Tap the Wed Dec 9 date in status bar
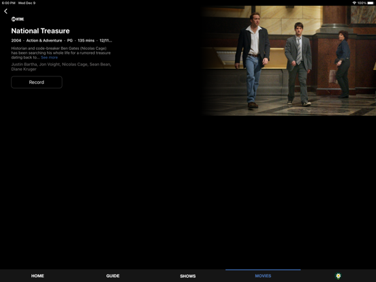This screenshot has height=282, width=376. (27, 3)
